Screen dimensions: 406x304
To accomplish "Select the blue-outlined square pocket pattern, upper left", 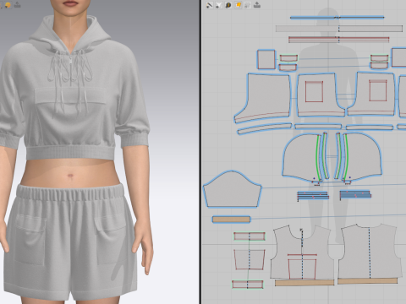I will point(266,59).
